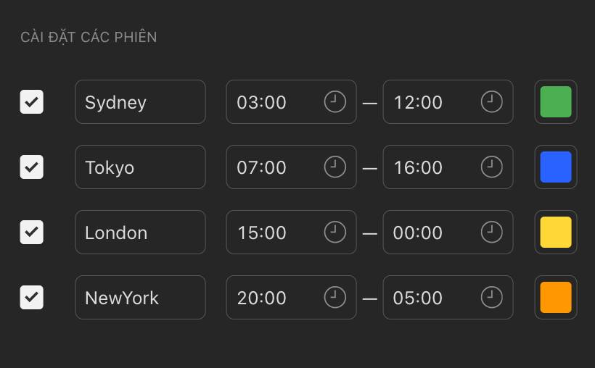Click the 07:00 Tokyo start time field

point(292,167)
